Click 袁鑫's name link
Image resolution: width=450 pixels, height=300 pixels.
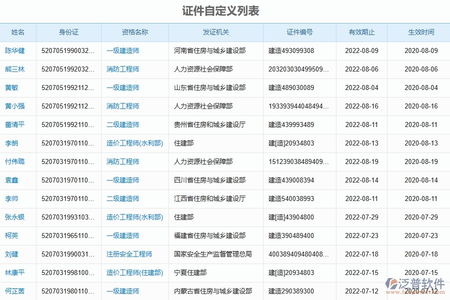click(x=13, y=180)
